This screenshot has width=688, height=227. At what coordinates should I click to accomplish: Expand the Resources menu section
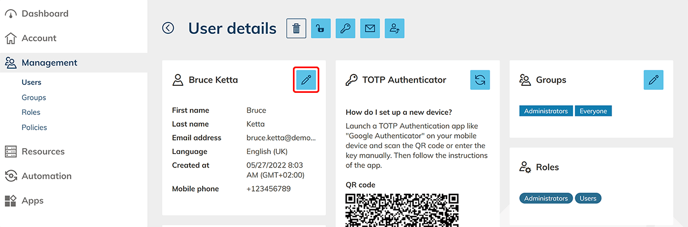[43, 151]
